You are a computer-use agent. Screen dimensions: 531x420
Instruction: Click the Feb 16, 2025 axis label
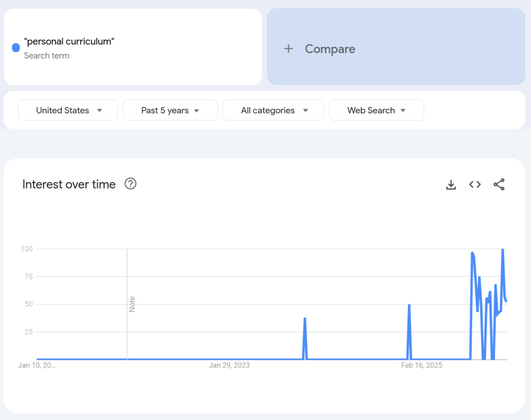(421, 365)
